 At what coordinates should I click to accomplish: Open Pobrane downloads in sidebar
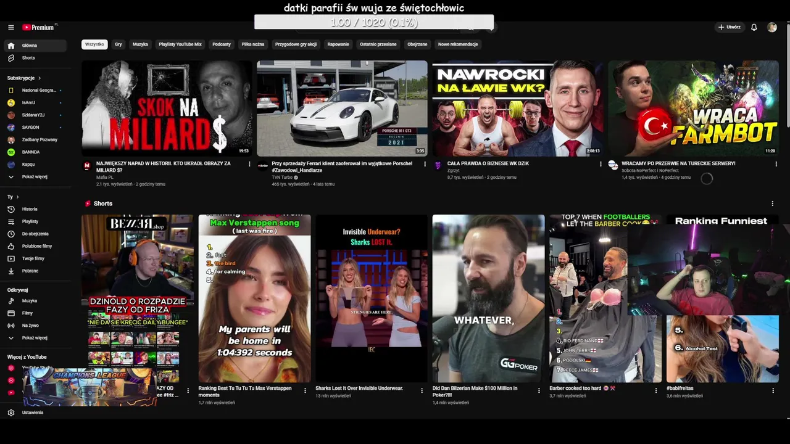coord(35,271)
